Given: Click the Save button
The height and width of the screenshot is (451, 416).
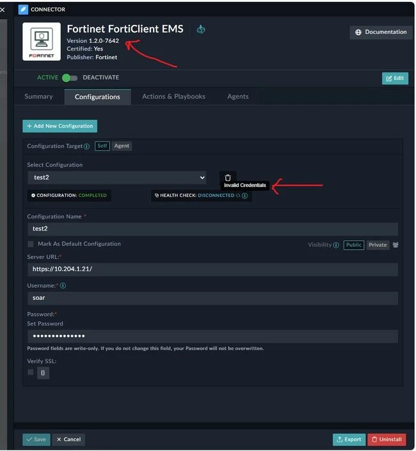Looking at the screenshot, I should click(x=36, y=439).
